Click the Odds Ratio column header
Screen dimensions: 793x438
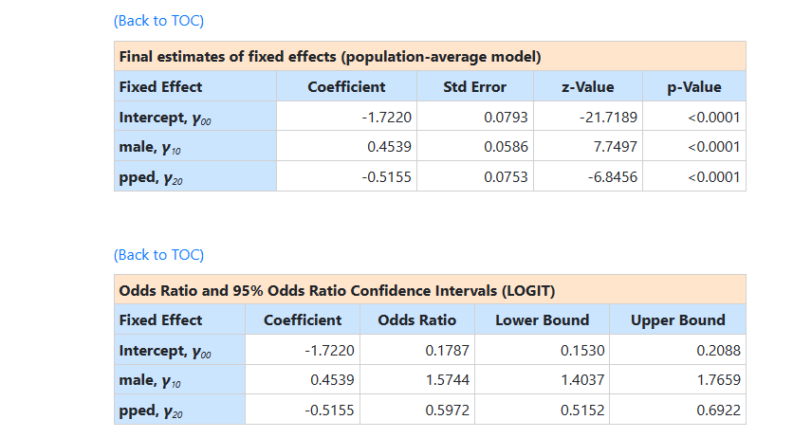point(416,319)
